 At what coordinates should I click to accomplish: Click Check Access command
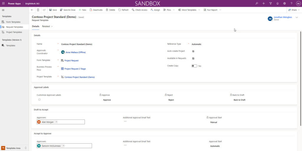tap(139, 10)
